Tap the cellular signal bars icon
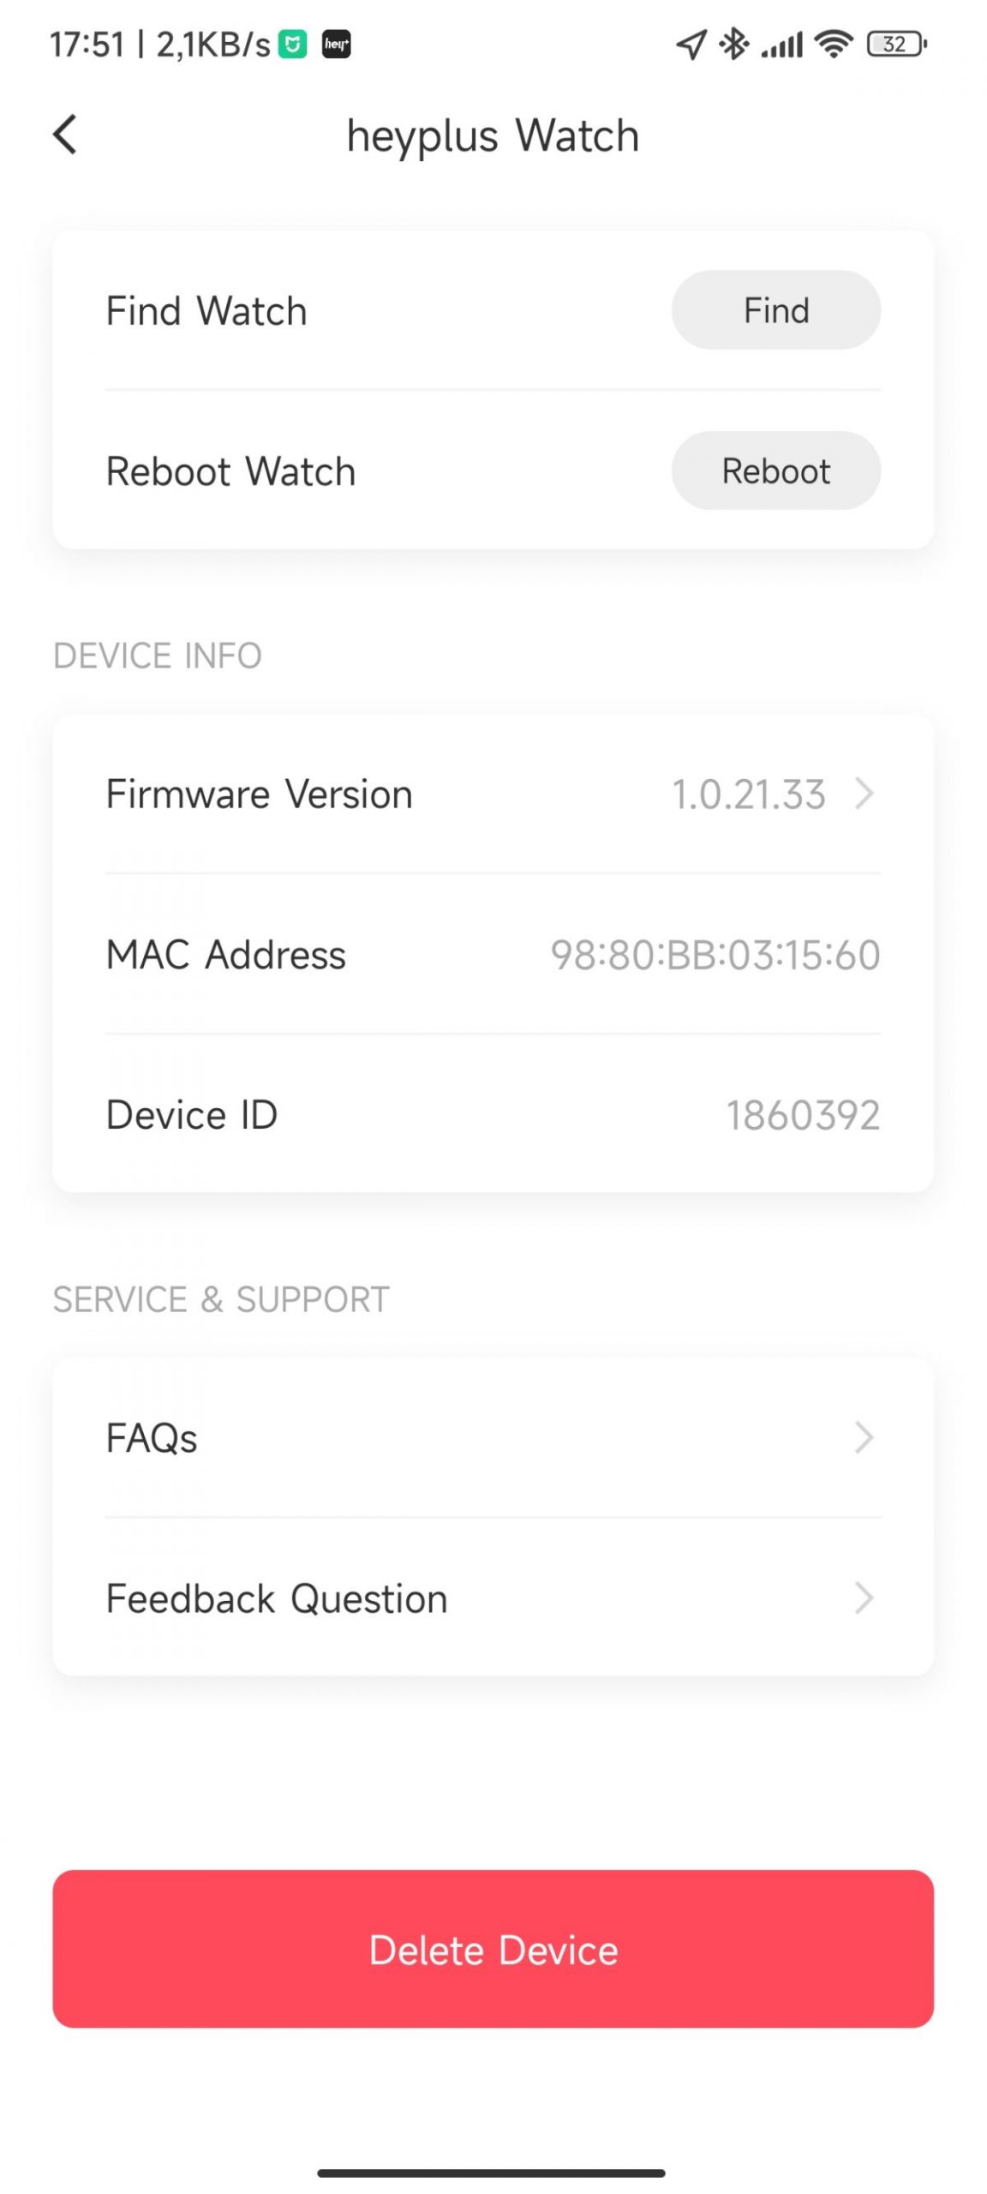The image size is (987, 2194). tap(782, 44)
